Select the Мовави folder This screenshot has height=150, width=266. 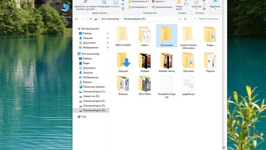point(145,62)
